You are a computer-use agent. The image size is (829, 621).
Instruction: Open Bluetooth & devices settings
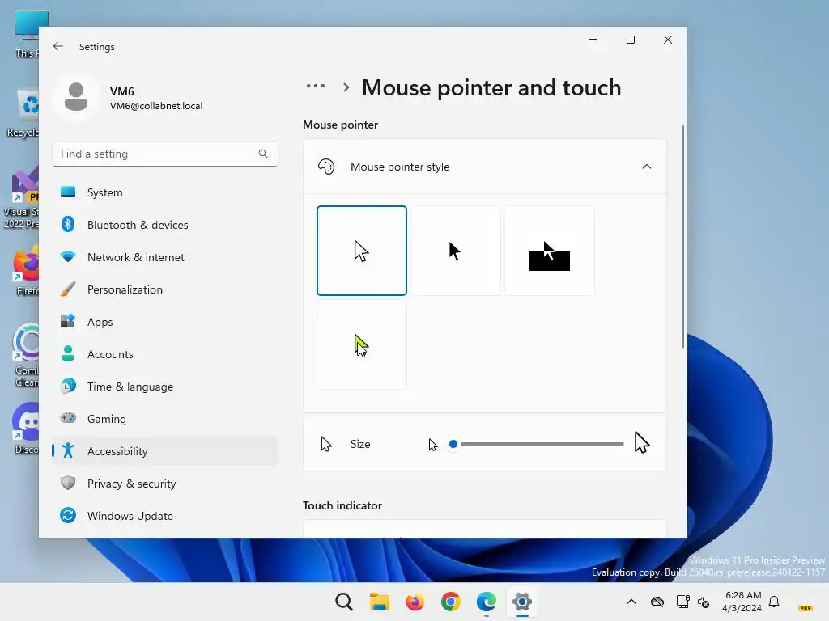[x=165, y=225]
